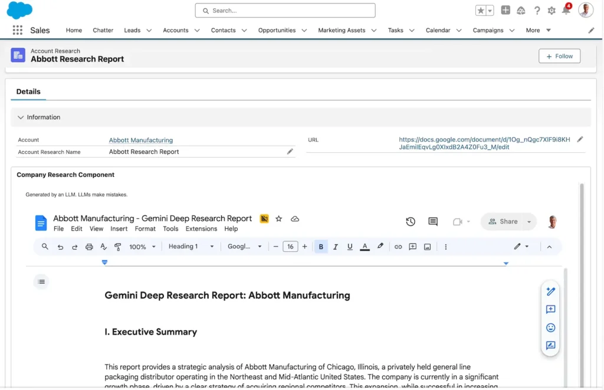The width and height of the screenshot is (604, 390).
Task: Open the comments history icon
Action: click(432, 222)
